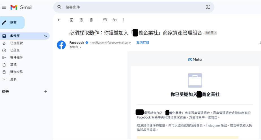Toggle the main menu hamburger icon
261x140 pixels.
point(4,7)
